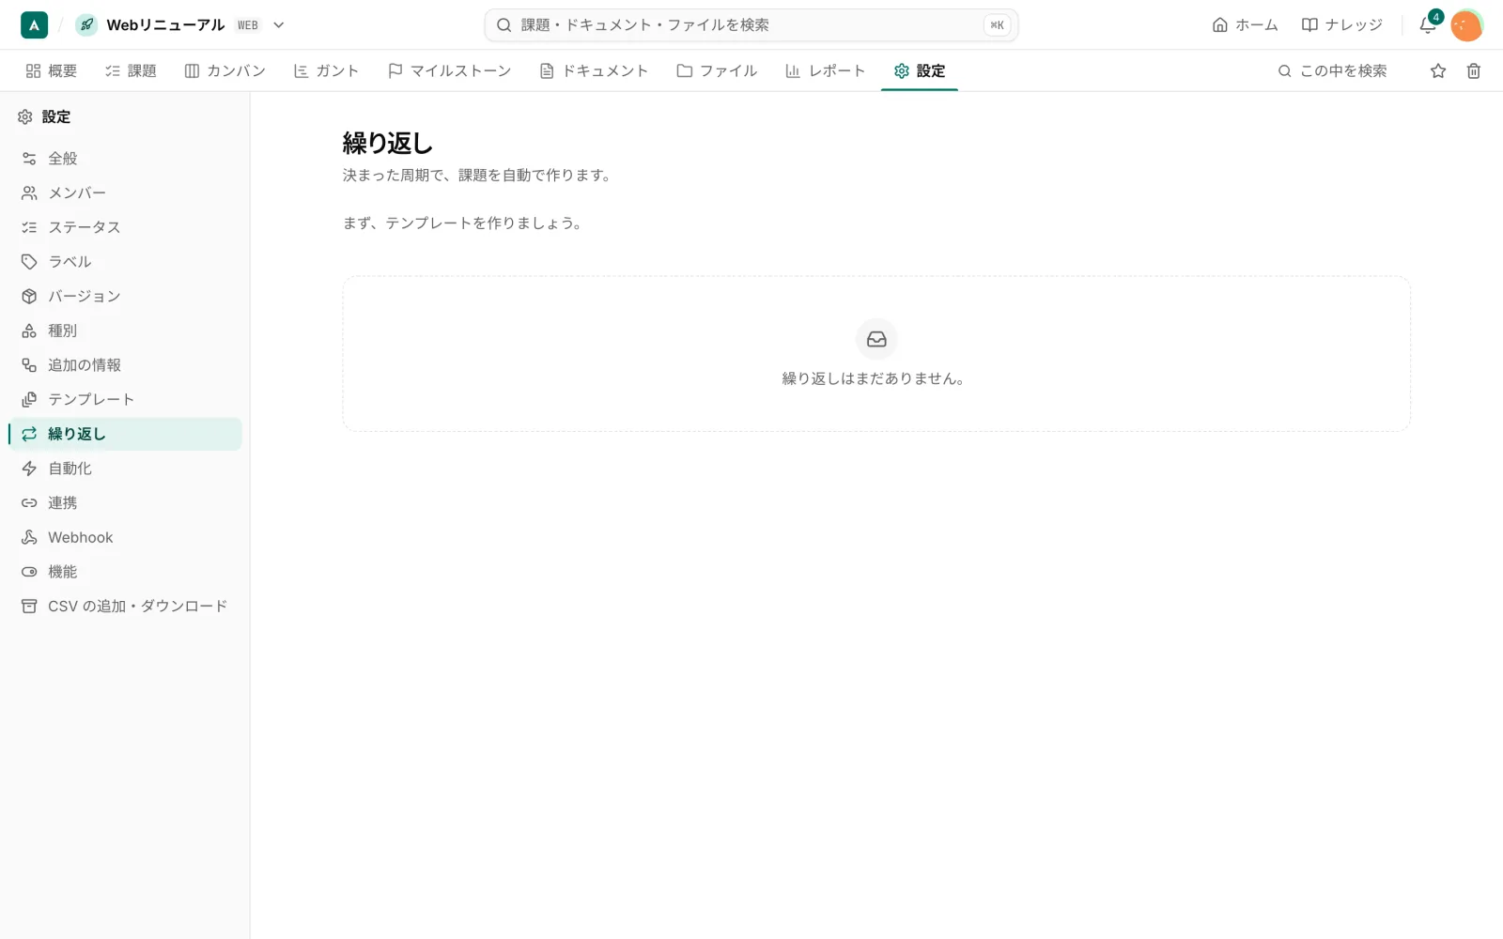This screenshot has width=1503, height=939.
Task: Click the gear icon beside 設定 sidebar heading
Action: coord(25,117)
